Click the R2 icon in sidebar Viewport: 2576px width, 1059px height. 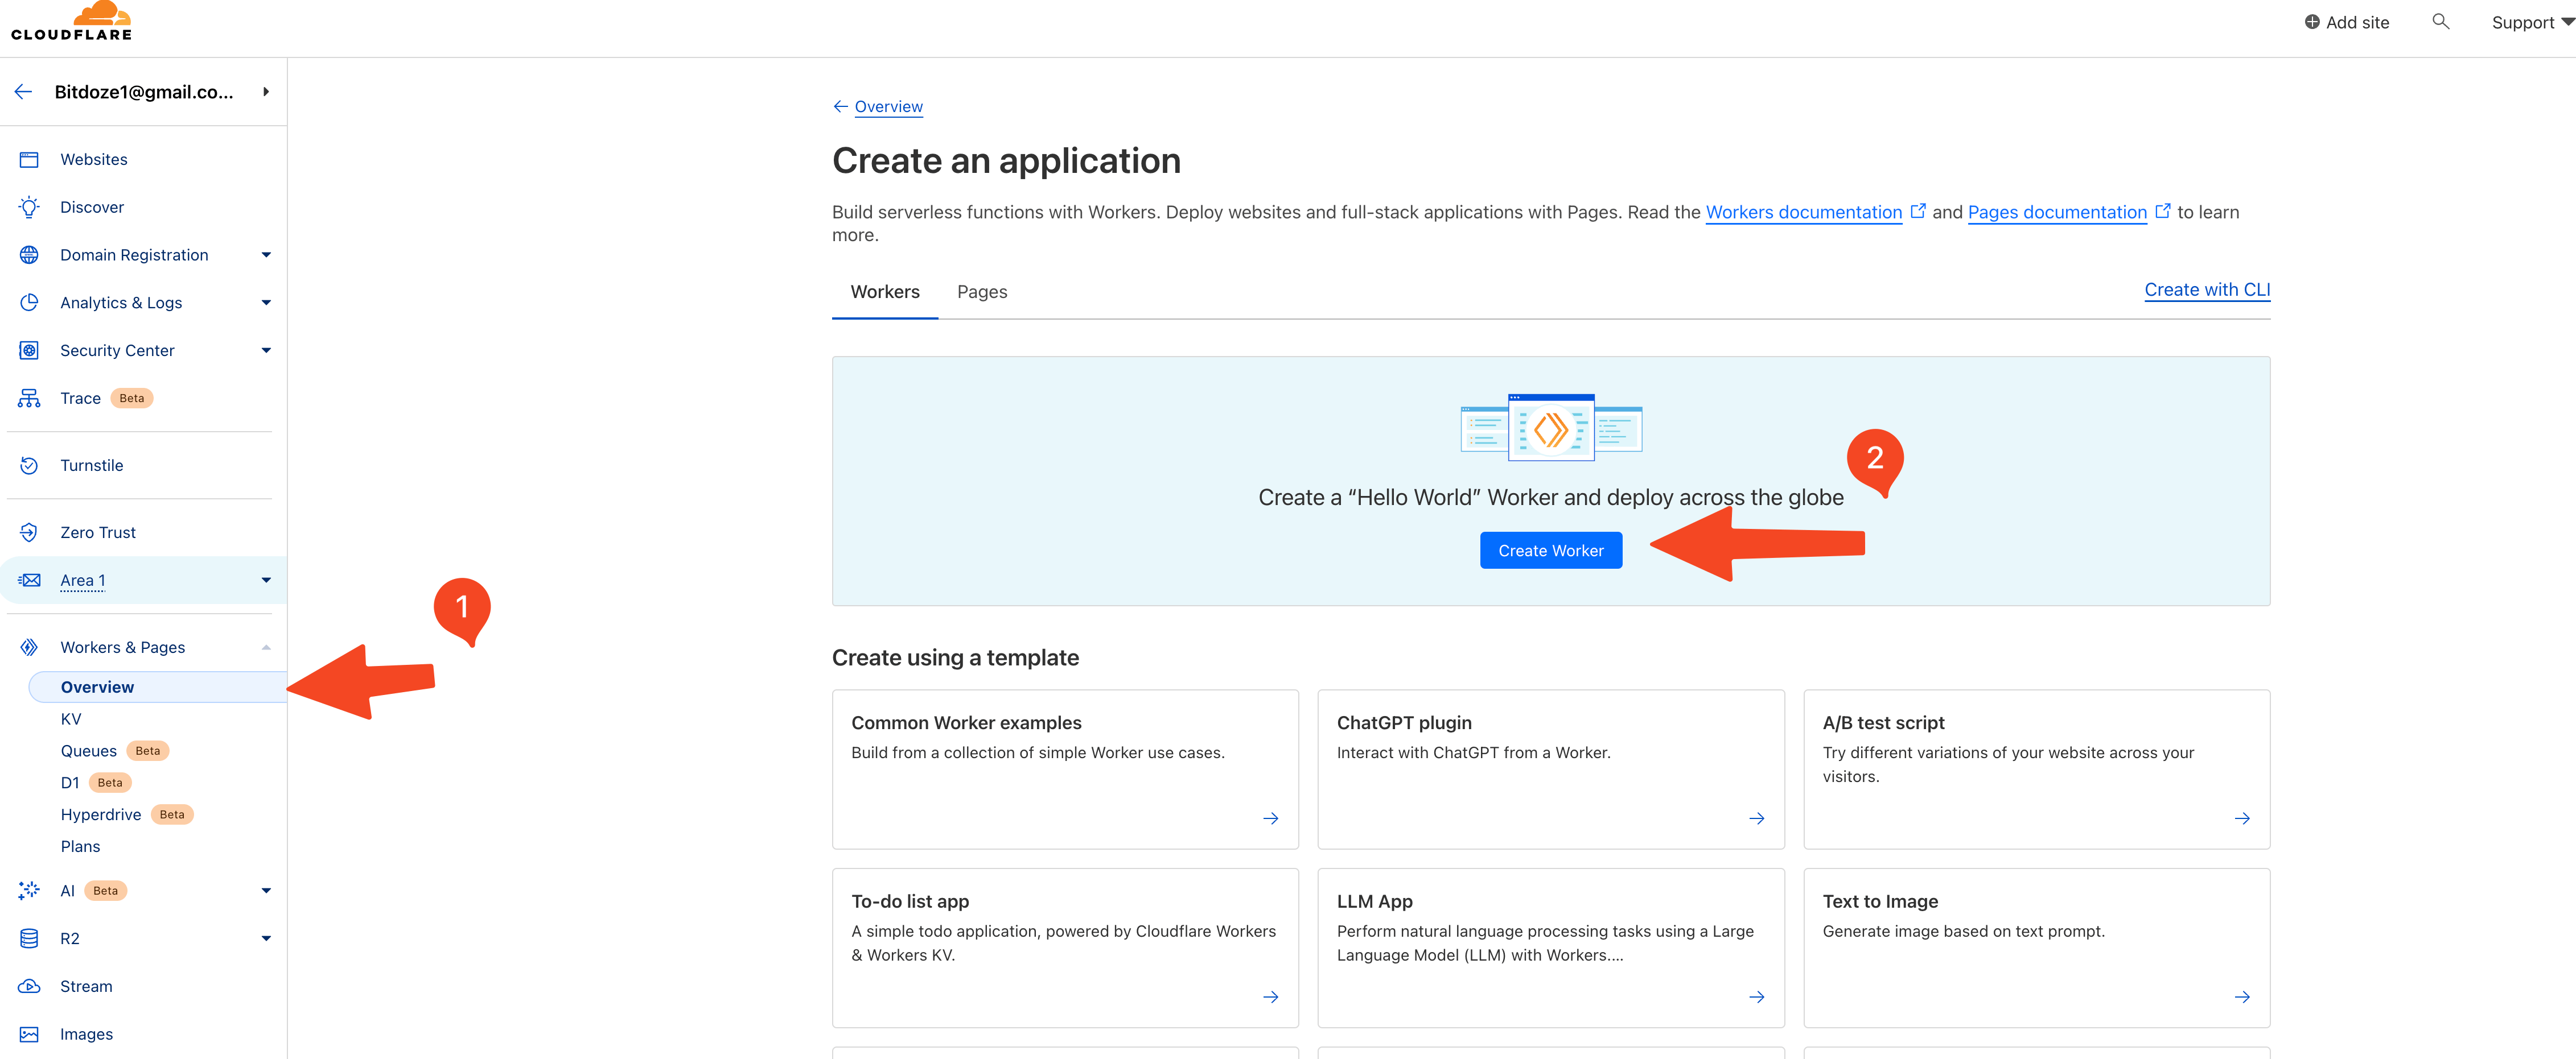tap(30, 937)
